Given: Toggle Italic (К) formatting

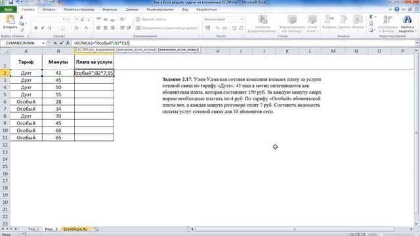Looking at the screenshot, I should tap(43, 28).
